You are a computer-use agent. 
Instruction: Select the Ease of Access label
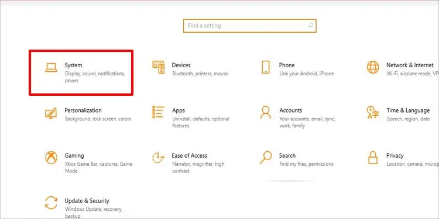190,155
